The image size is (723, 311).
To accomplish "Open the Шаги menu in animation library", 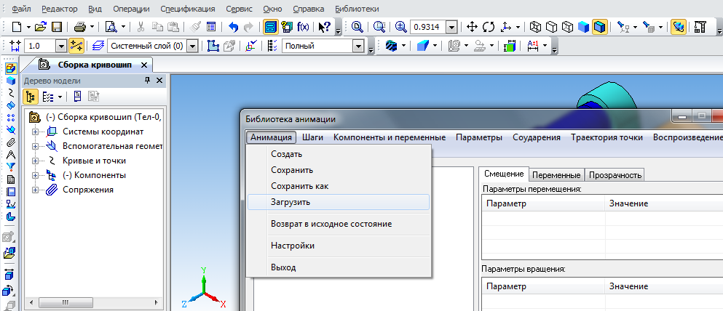I will (312, 137).
